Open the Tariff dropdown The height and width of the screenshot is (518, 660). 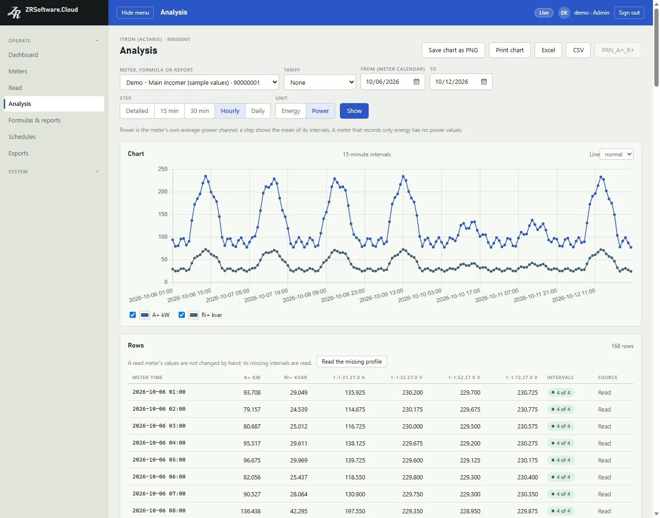320,82
